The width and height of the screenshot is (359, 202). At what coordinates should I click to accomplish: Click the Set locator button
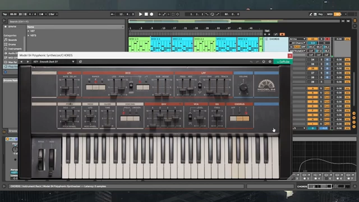(x=267, y=31)
